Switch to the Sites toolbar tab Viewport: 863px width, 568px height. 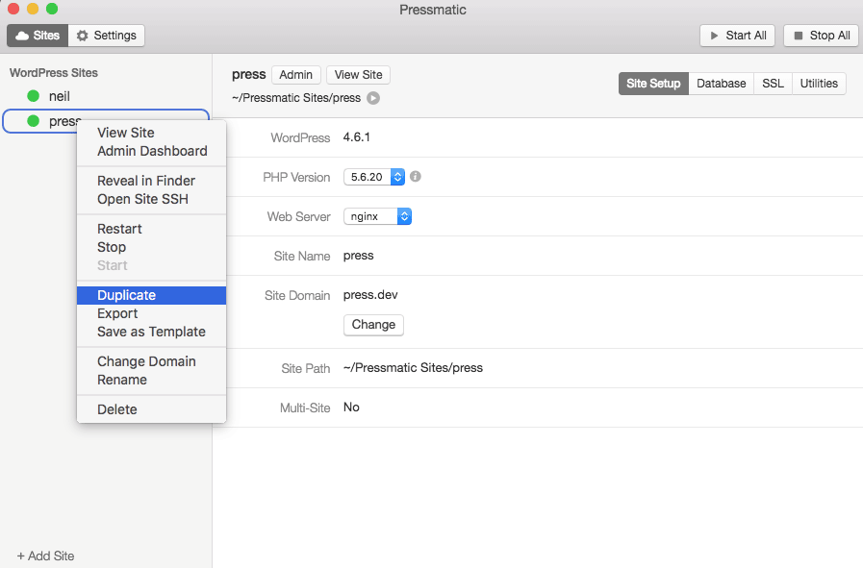point(38,36)
